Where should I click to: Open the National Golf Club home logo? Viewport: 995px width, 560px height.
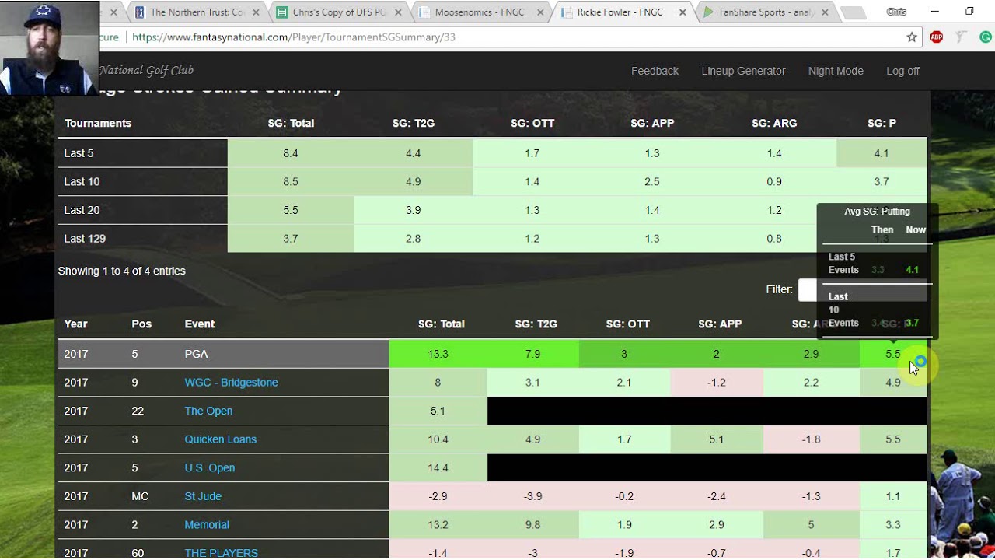click(x=146, y=71)
